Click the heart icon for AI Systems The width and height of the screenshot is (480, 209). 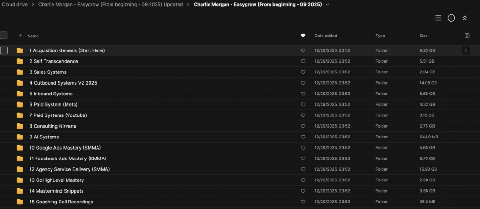click(x=303, y=137)
